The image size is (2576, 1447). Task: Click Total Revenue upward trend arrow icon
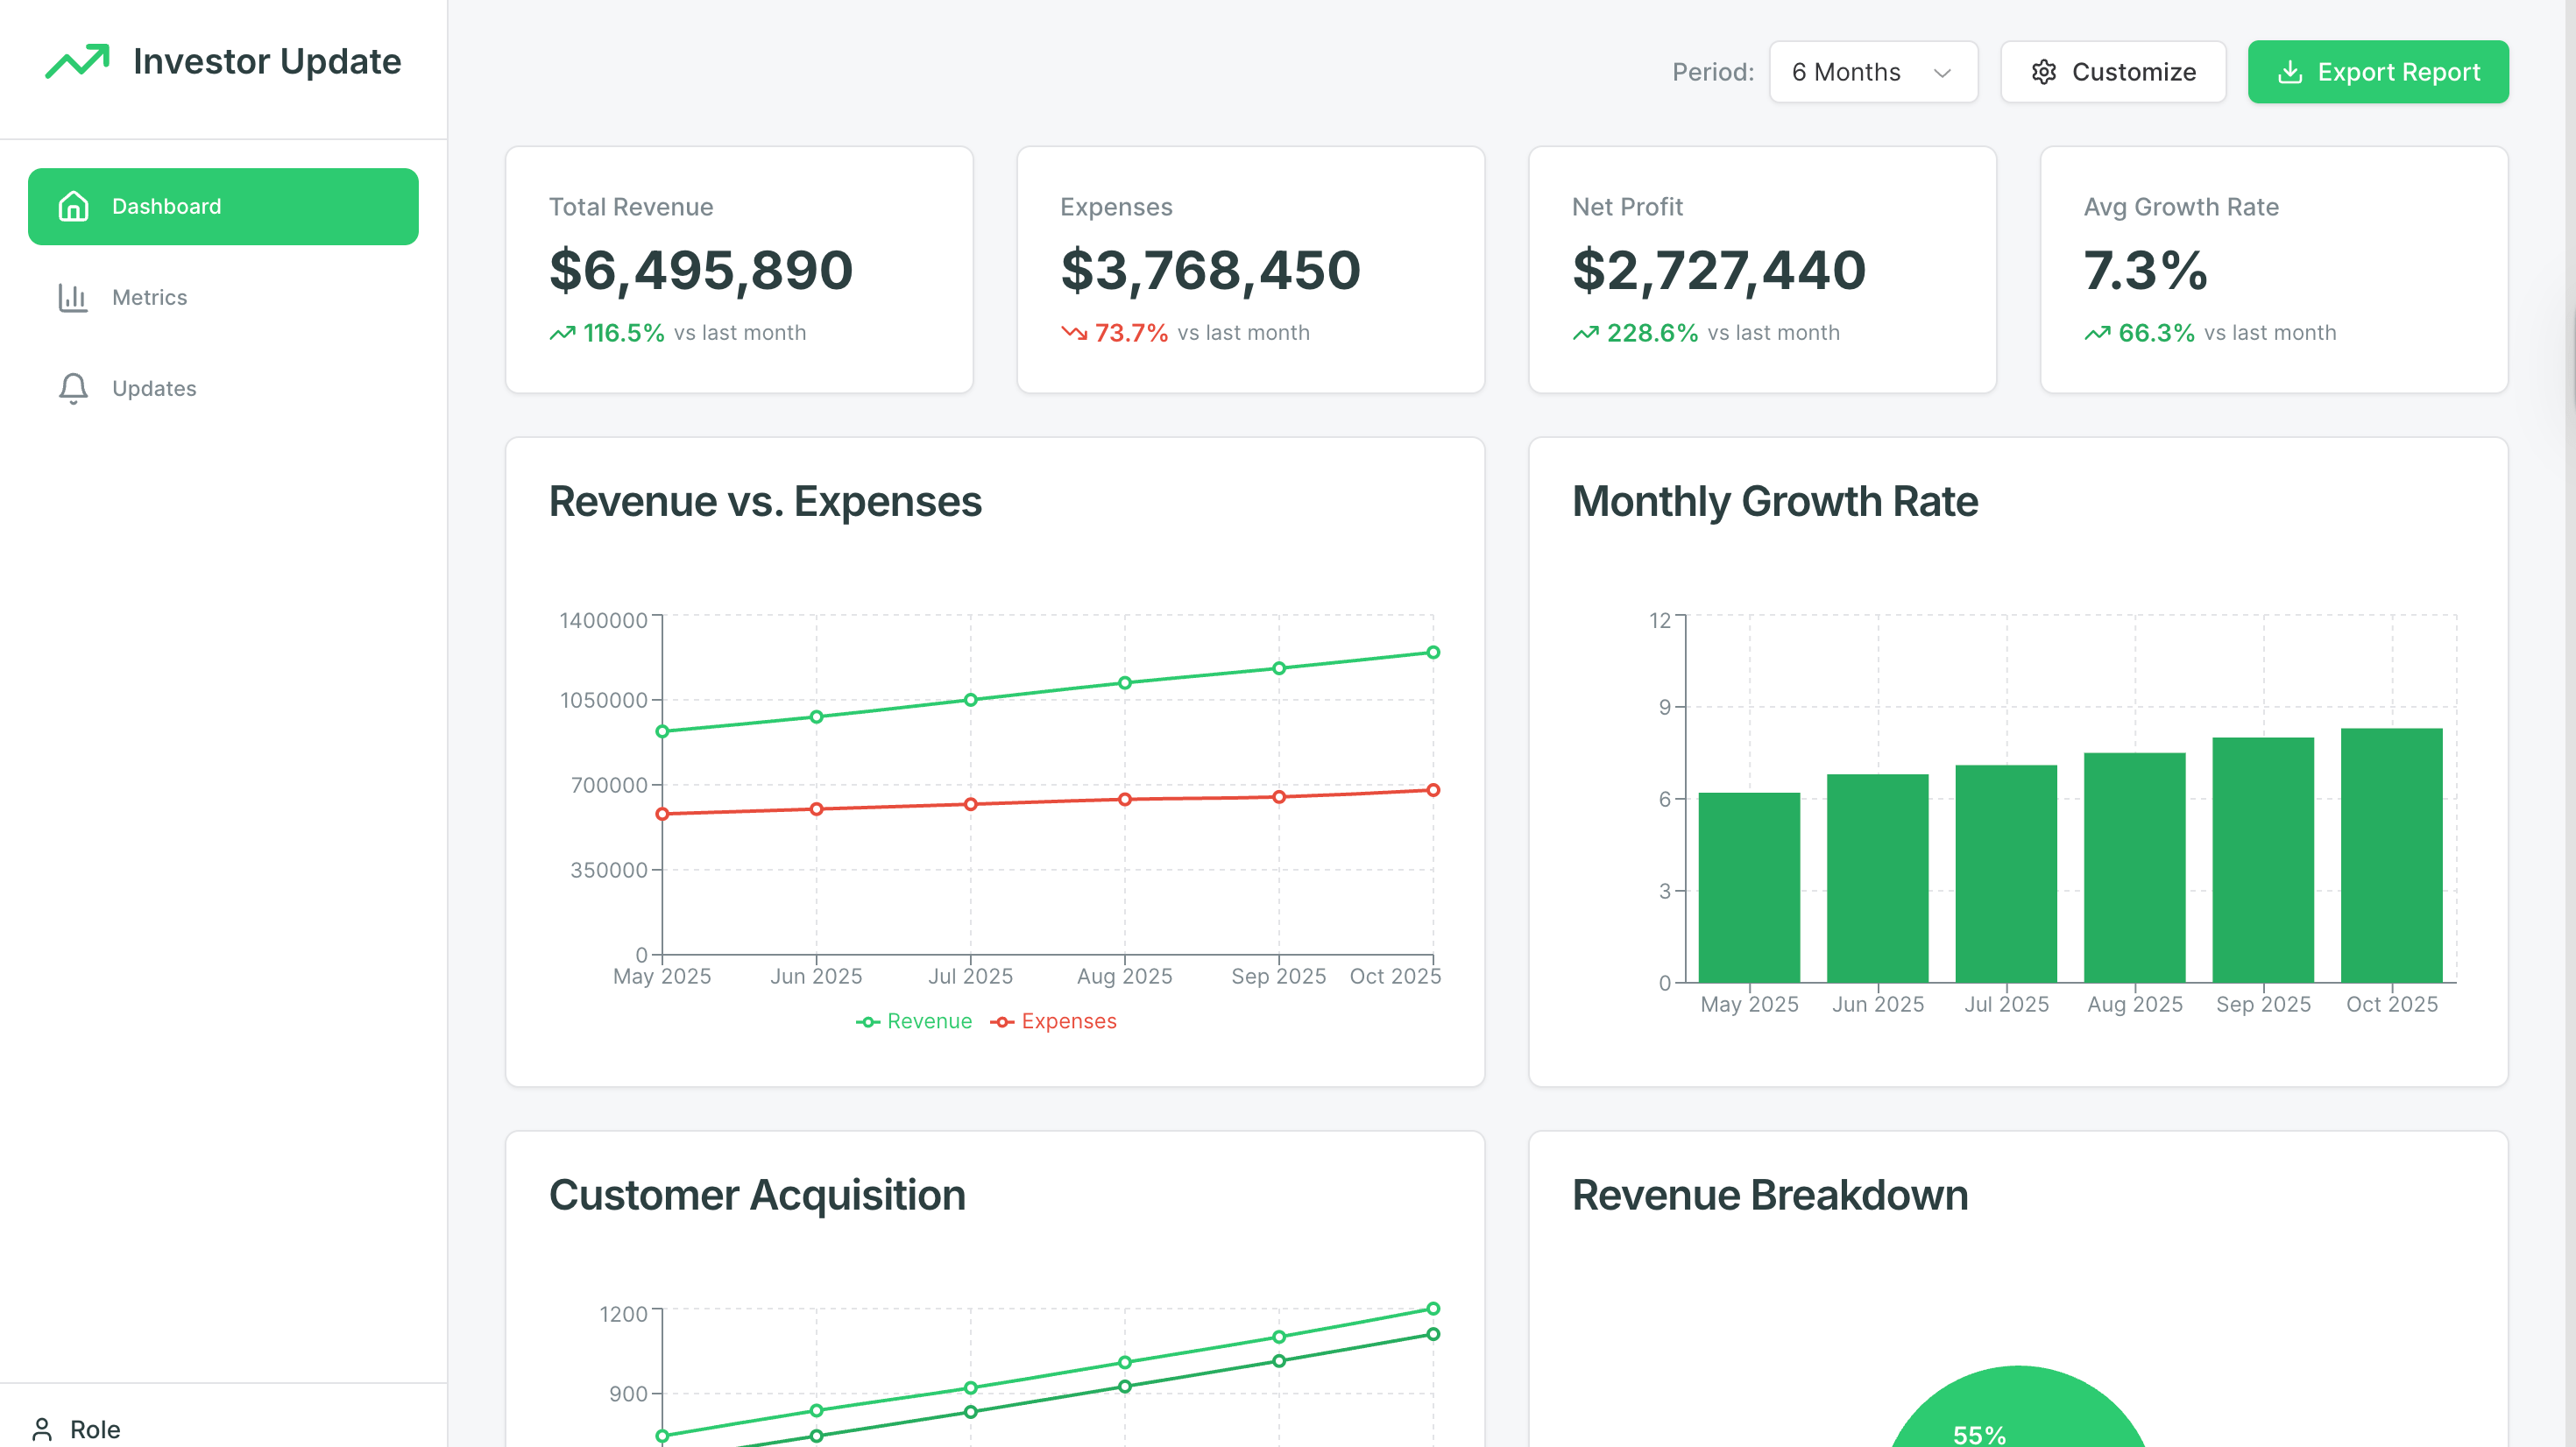[x=562, y=333]
